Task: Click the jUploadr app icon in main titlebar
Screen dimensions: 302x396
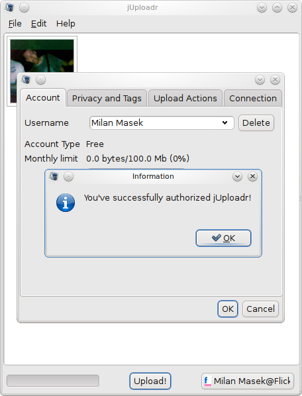Action: [9, 8]
